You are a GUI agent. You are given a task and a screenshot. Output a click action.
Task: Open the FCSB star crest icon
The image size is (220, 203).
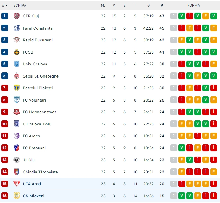tap(17, 52)
